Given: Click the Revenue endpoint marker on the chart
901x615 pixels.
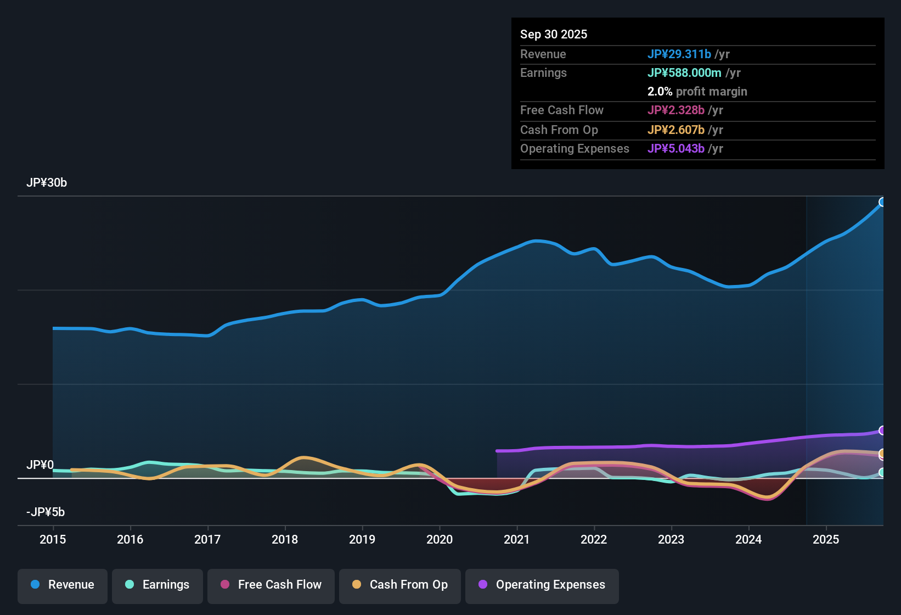Looking at the screenshot, I should click(x=882, y=202).
